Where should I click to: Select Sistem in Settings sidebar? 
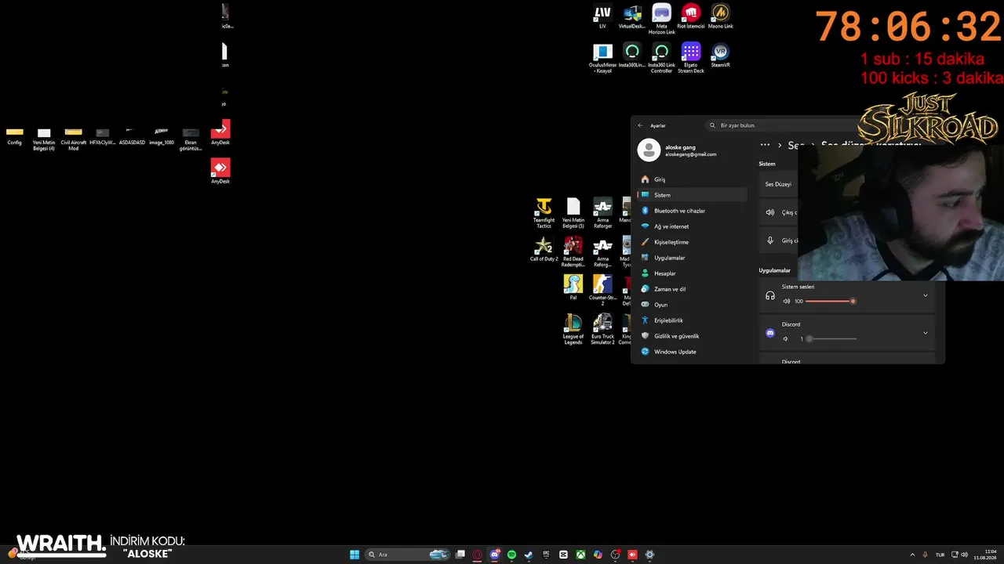click(693, 195)
